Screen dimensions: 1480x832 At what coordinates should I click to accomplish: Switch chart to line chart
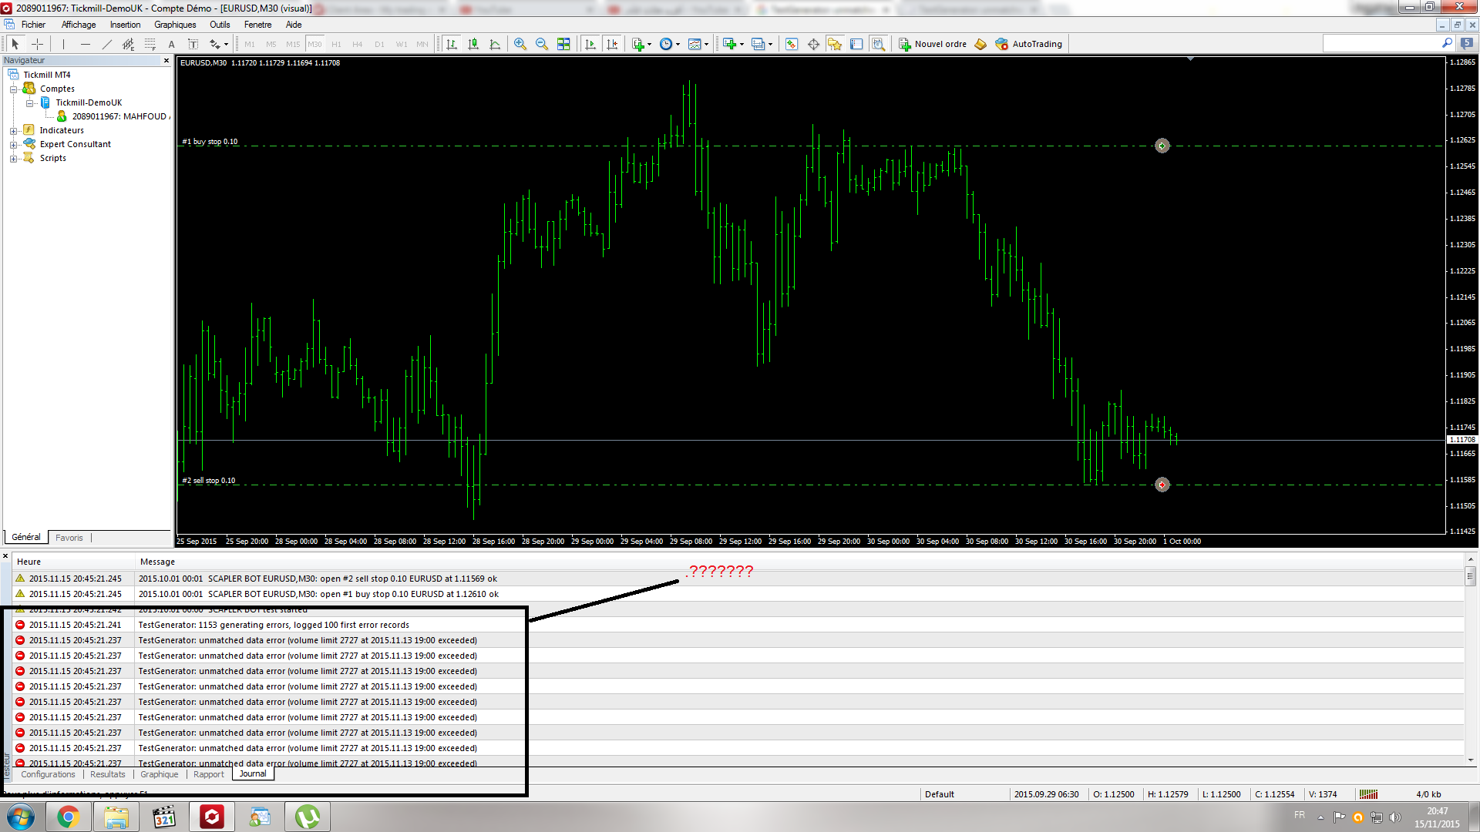click(x=495, y=44)
